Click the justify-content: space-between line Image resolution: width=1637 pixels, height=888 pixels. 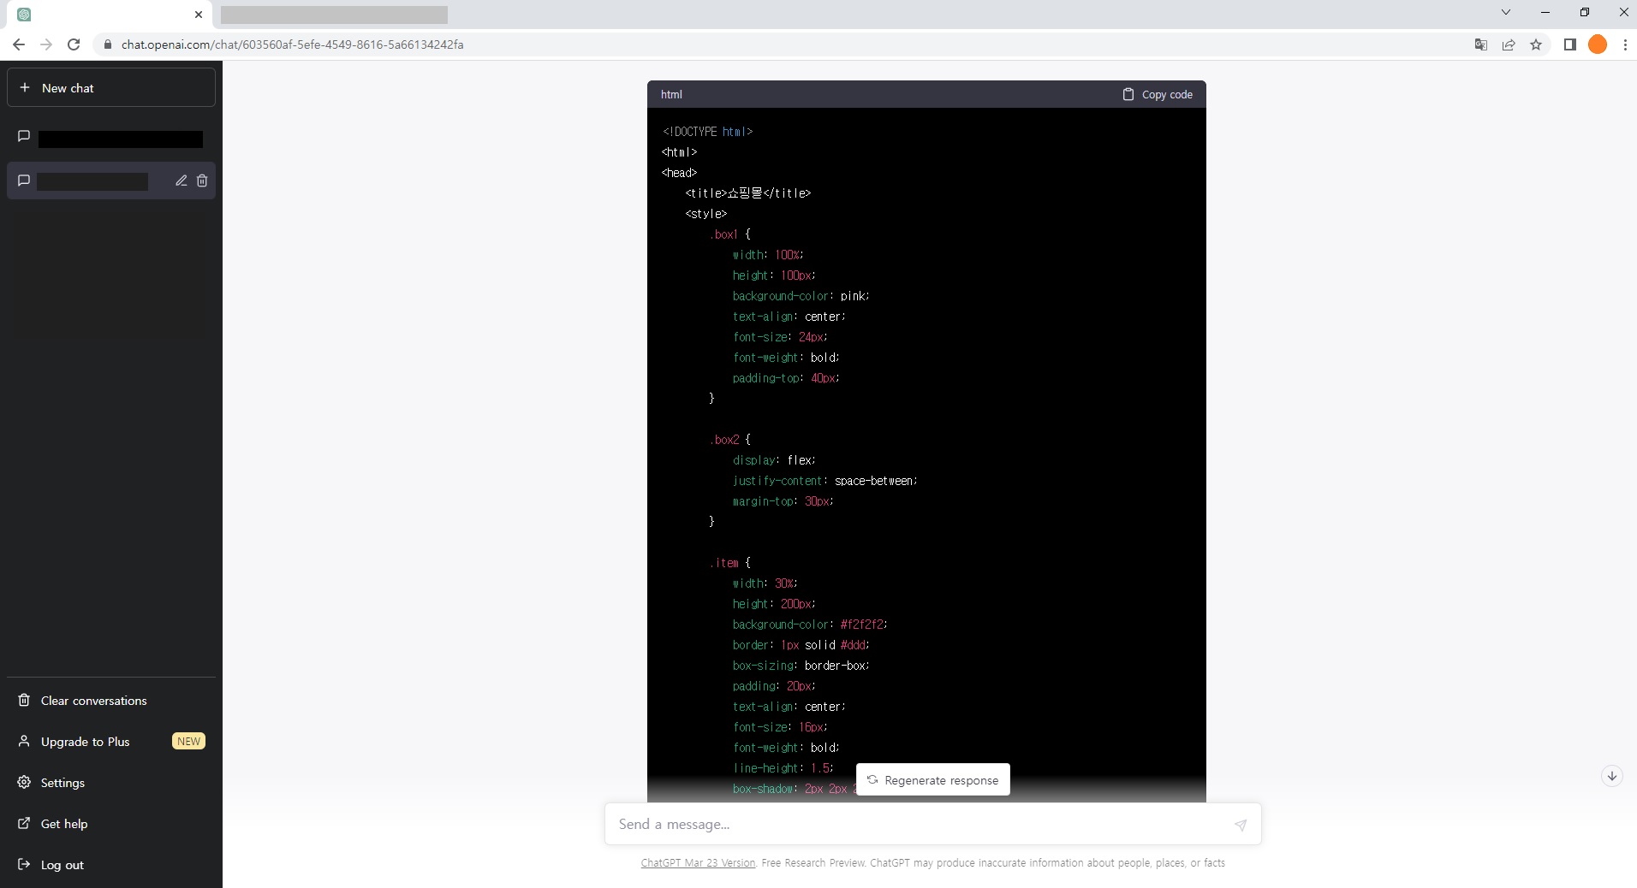[825, 481]
